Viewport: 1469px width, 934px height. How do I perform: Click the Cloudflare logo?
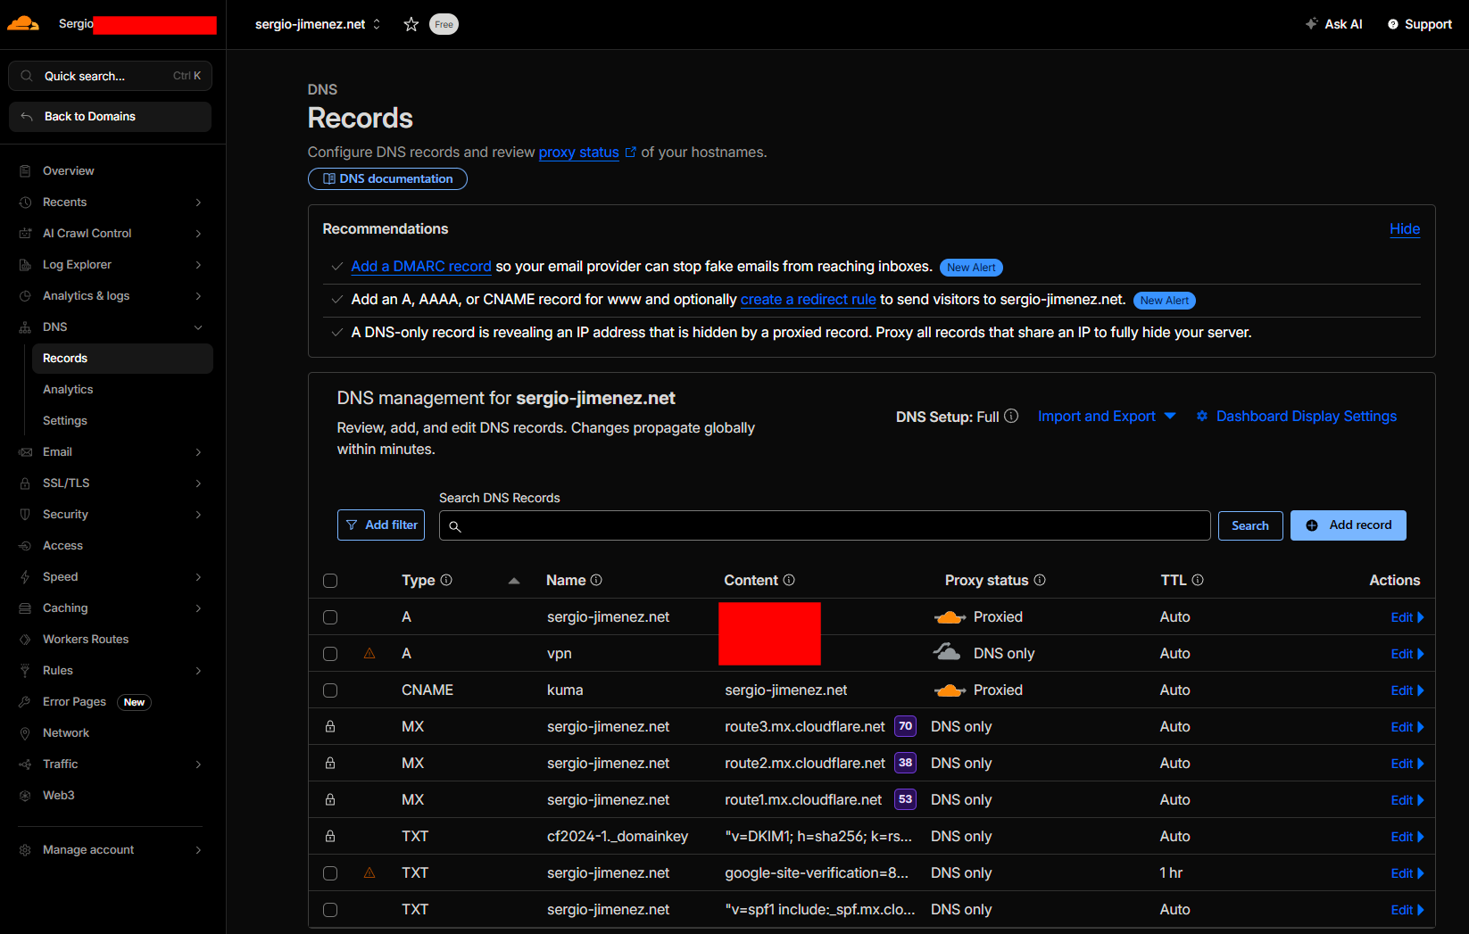tap(23, 24)
